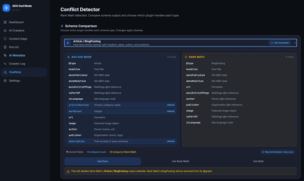Click the AEO God Mode lightning logo
The image size is (304, 181).
coord(6,8)
